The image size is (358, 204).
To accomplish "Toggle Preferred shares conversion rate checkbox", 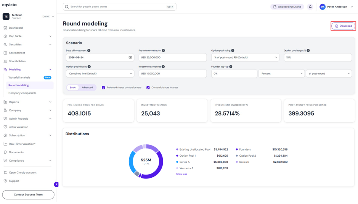I will (103, 87).
